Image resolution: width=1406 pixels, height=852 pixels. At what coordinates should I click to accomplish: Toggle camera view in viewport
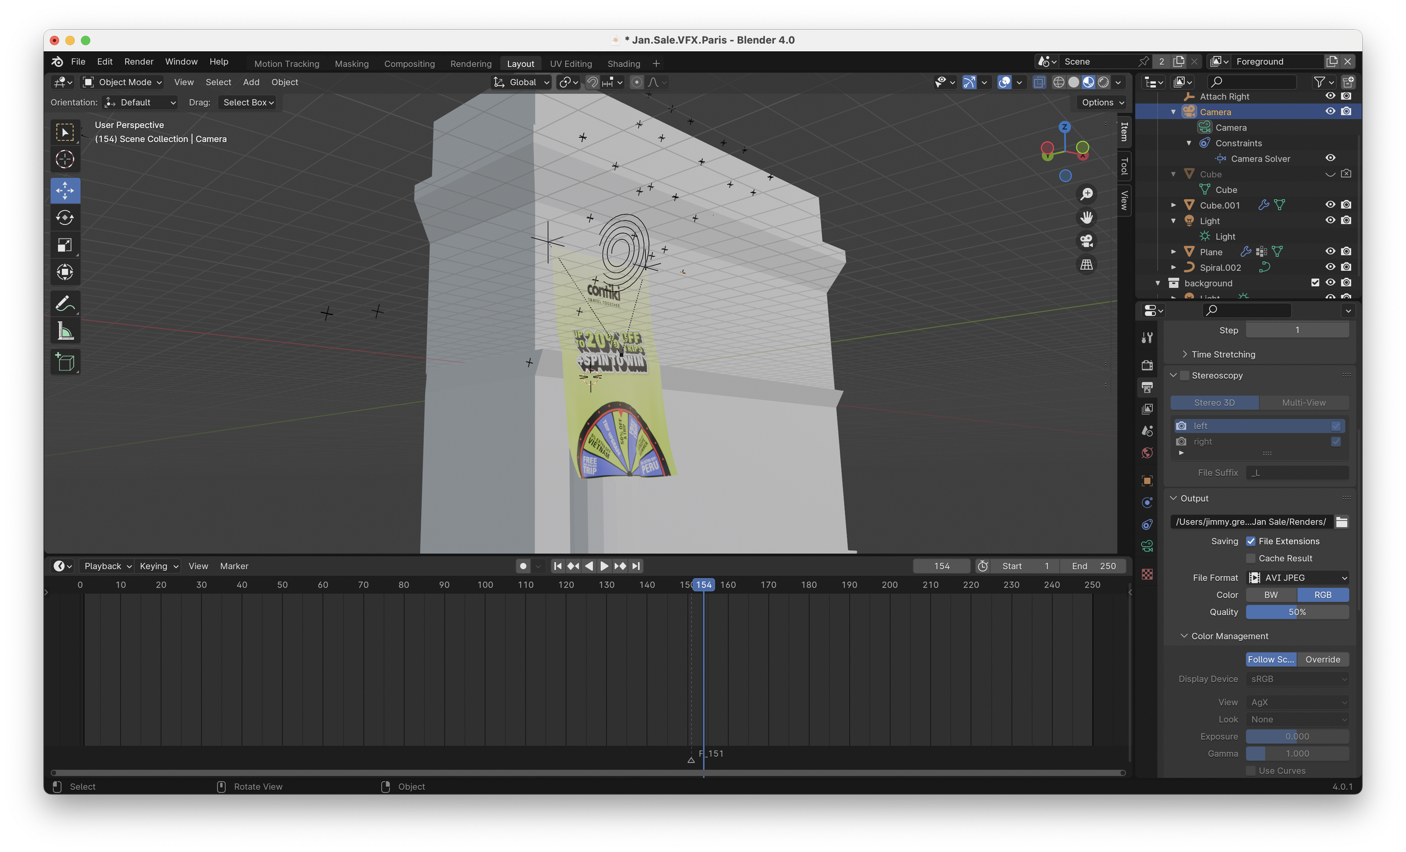coord(1087,241)
